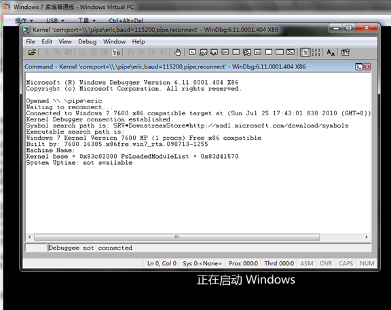Screen dimensions: 391x310
Task: Click the greyed-out Go toolbar icon
Action: pos(83,52)
